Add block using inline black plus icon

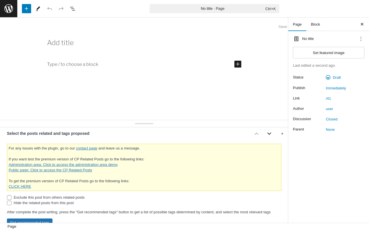click(238, 64)
